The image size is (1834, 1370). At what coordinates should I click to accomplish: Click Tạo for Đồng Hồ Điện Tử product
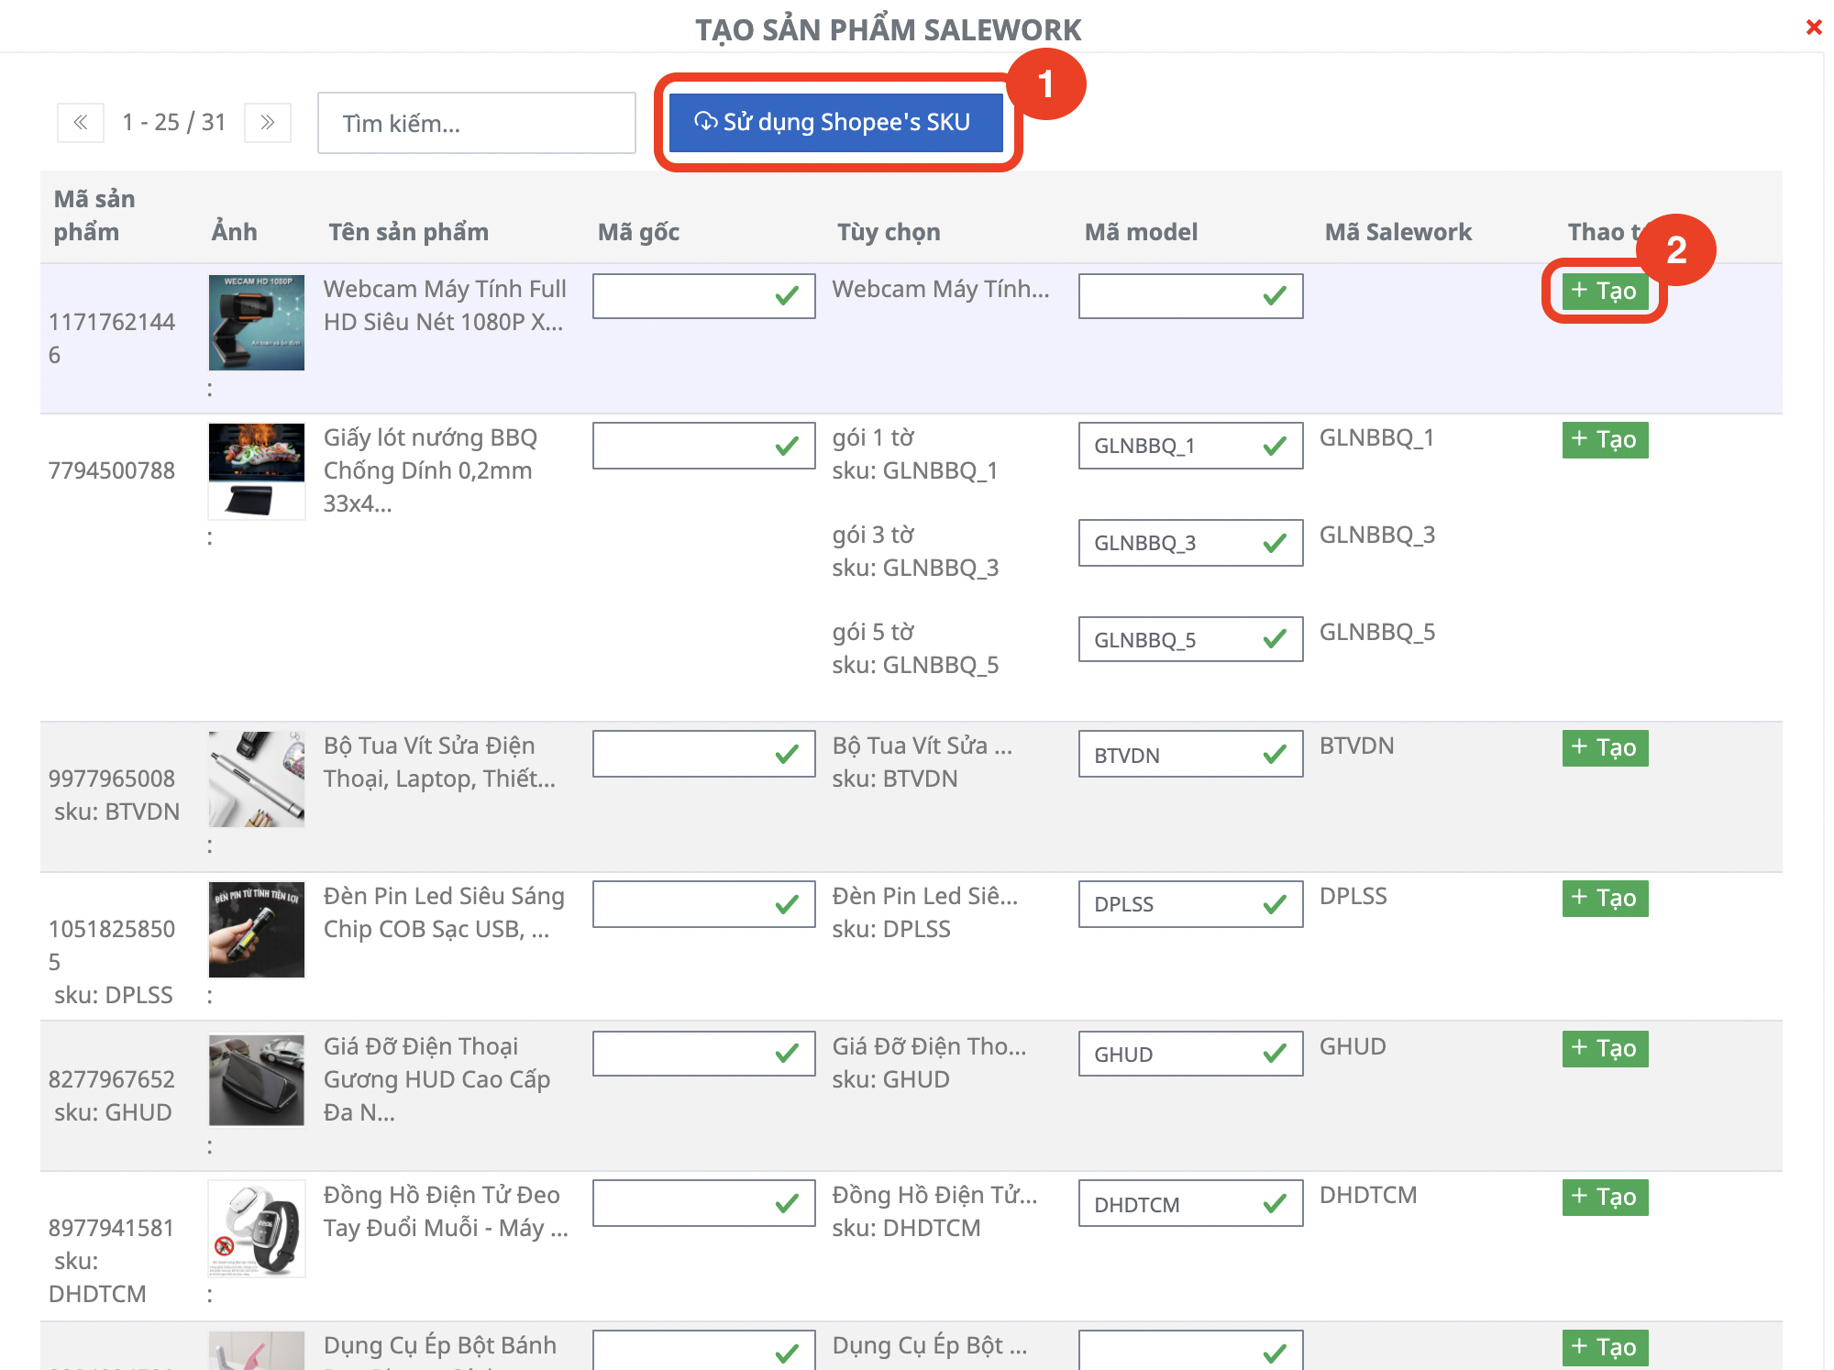pyautogui.click(x=1604, y=1198)
